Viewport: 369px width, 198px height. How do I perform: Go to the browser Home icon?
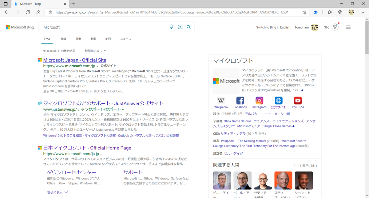(38, 12)
